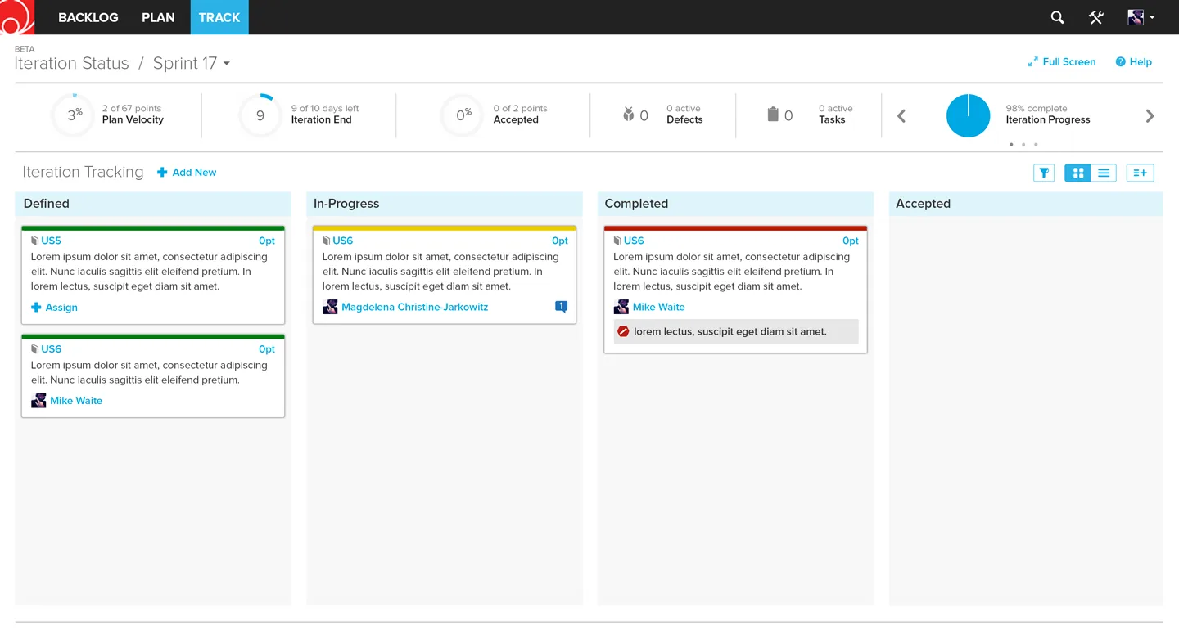This screenshot has width=1179, height=643.
Task: Click the story icon on In-Progress US6
Action: click(x=327, y=241)
